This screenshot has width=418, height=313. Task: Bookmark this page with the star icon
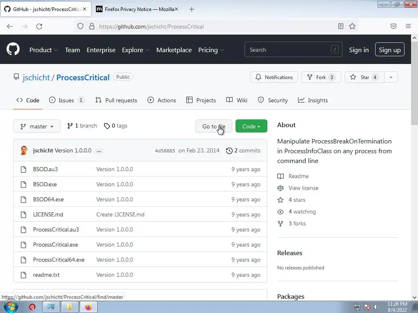pos(352,26)
